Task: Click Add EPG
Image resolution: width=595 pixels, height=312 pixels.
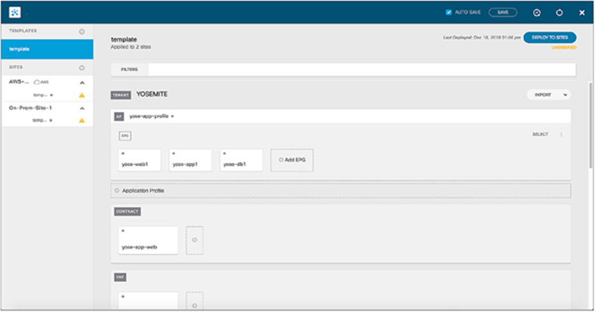Action: click(x=292, y=160)
